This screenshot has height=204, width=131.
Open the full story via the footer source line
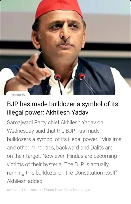point(48,190)
